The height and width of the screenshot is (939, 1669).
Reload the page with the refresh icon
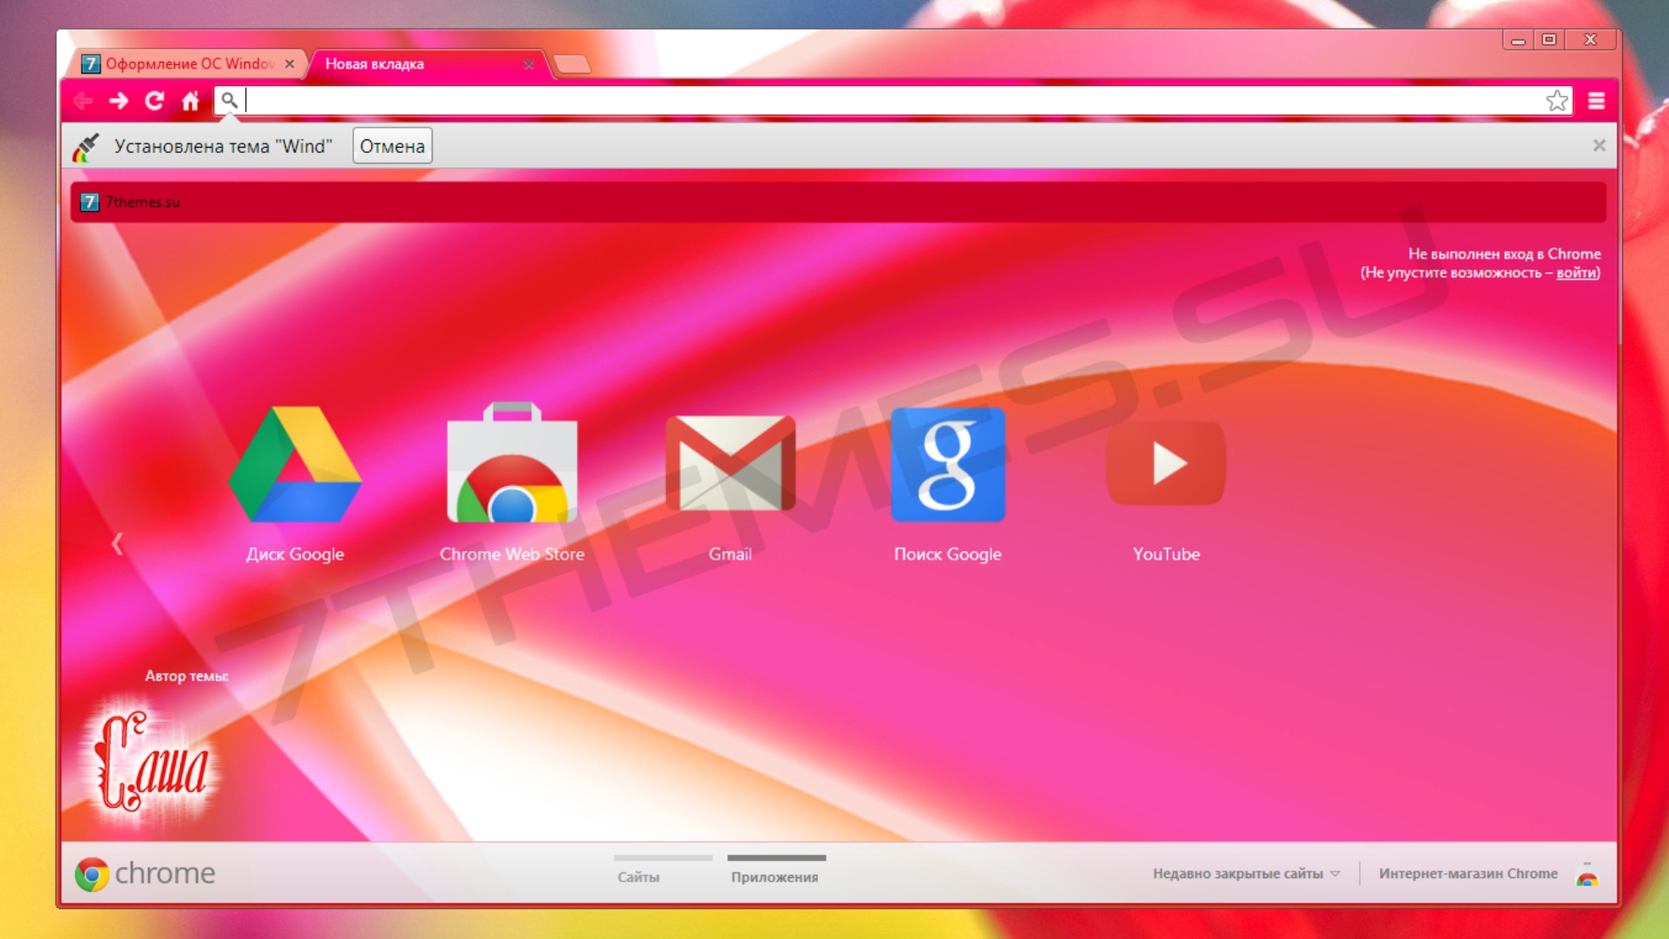click(155, 101)
